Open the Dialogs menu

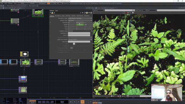click(x=10, y=3)
